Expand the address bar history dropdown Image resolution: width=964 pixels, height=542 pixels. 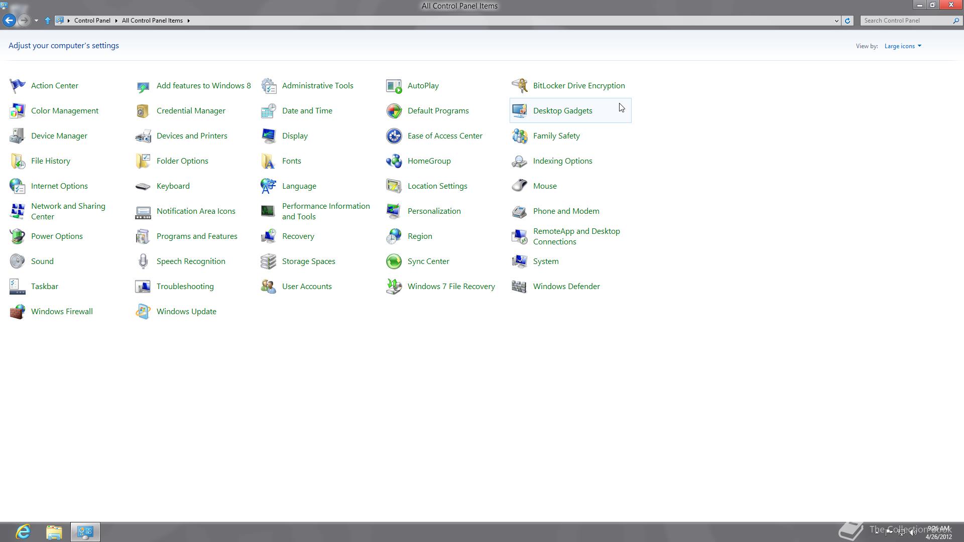pos(836,21)
